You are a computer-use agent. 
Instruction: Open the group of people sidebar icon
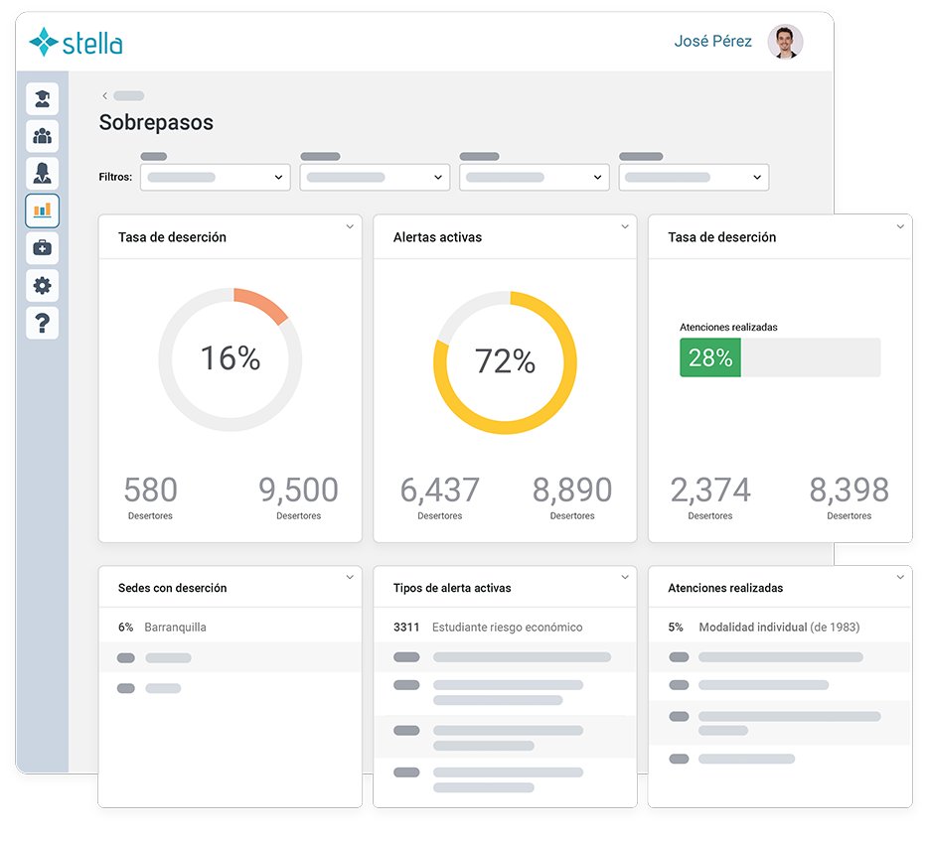(42, 136)
